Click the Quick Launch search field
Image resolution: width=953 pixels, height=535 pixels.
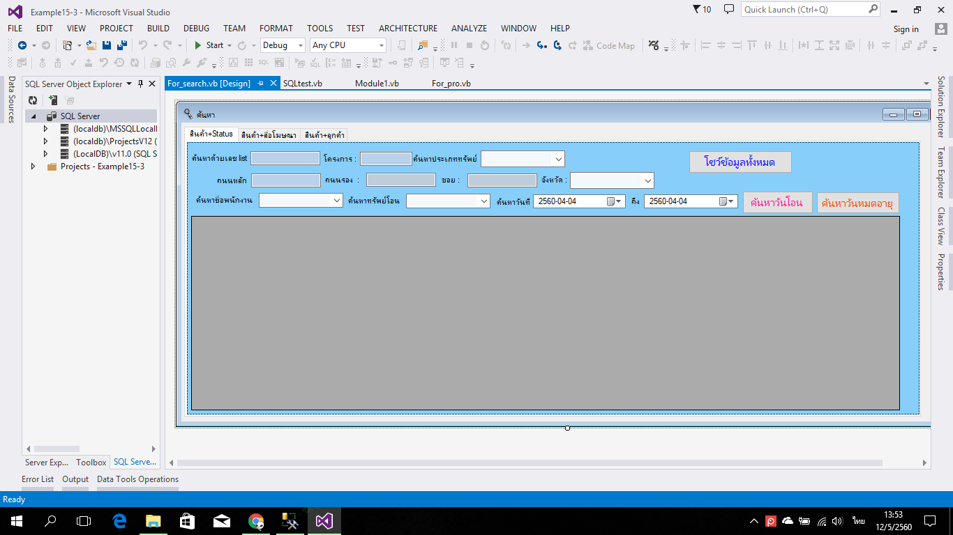pos(804,10)
